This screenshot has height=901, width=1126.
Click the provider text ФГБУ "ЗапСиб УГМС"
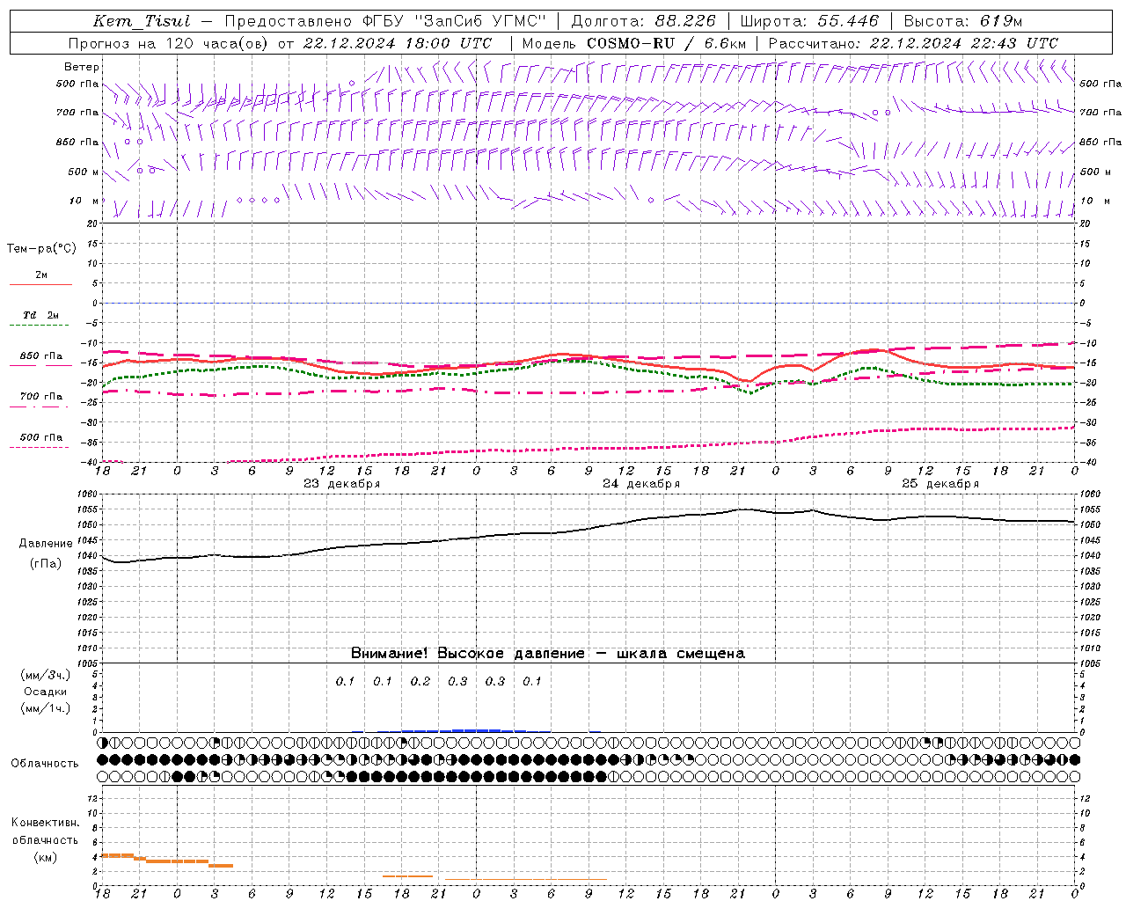click(x=454, y=21)
